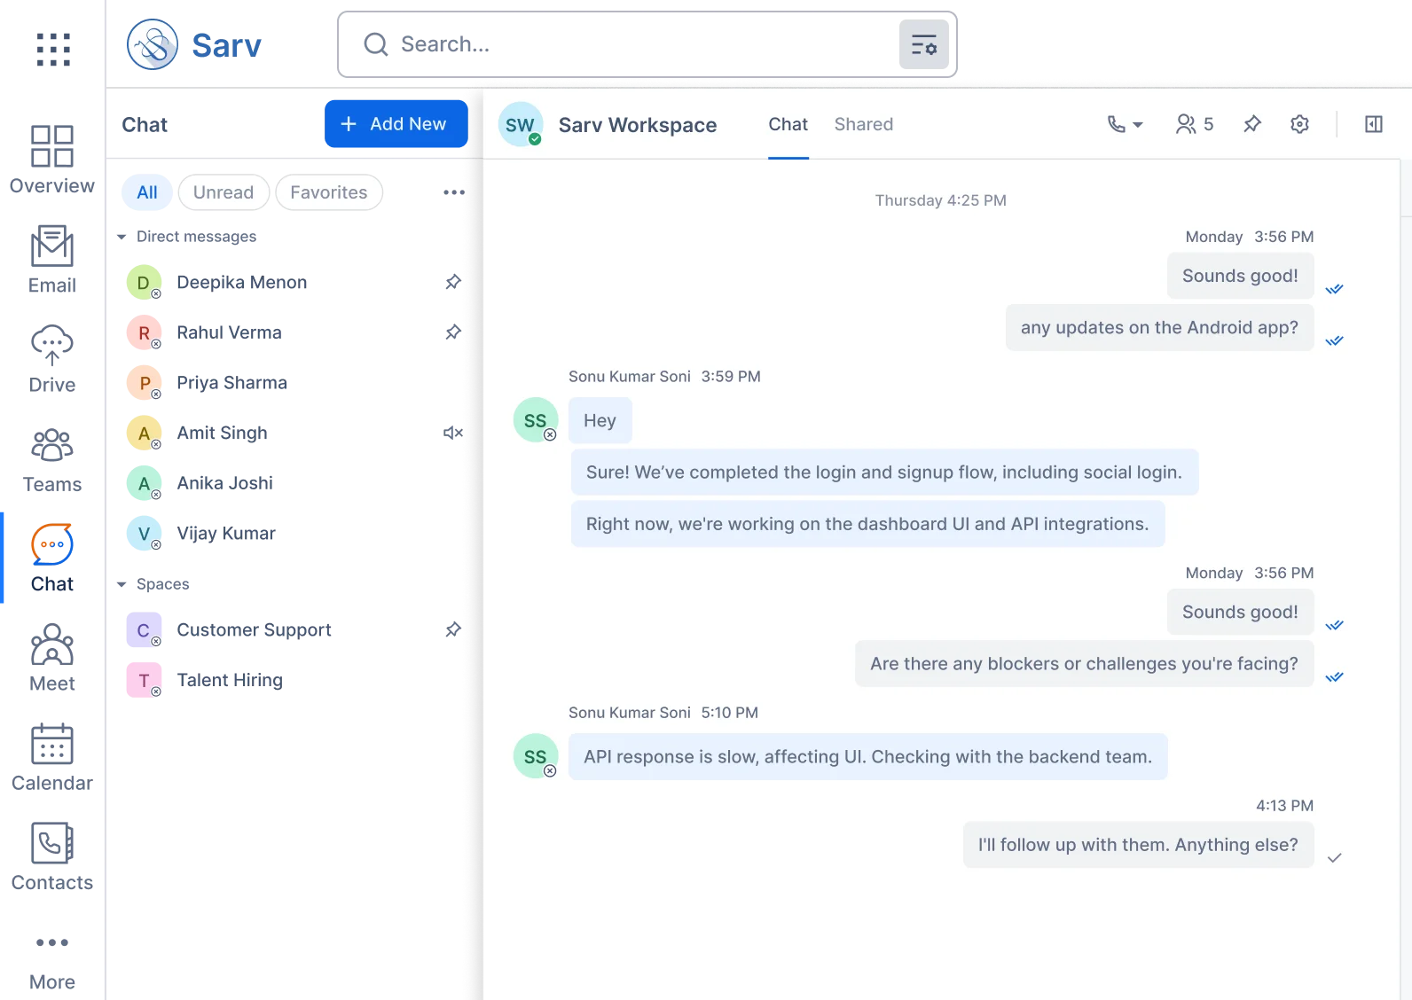This screenshot has height=1000, width=1412.
Task: Unpin Customer Support space
Action: [453, 629]
